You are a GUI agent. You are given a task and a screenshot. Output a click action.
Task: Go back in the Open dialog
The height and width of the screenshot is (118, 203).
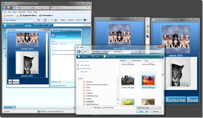(78, 52)
